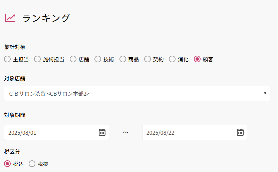Click the dropdown arrow of the store selector
This screenshot has height=172, width=278.
(x=265, y=93)
